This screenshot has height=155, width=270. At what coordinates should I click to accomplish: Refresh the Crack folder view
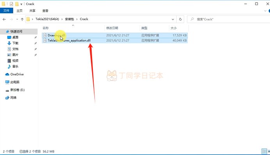tap(180, 19)
